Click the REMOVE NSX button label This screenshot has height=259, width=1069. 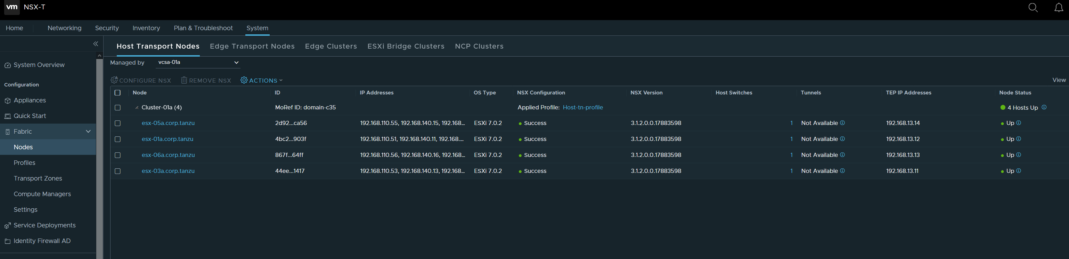pyautogui.click(x=210, y=81)
